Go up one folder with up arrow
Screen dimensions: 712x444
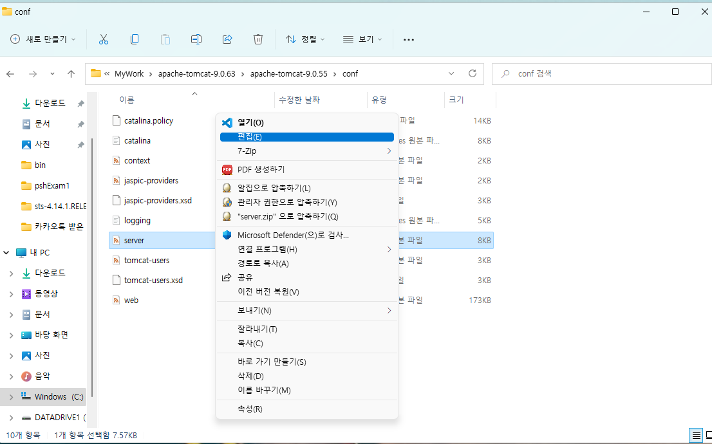71,73
